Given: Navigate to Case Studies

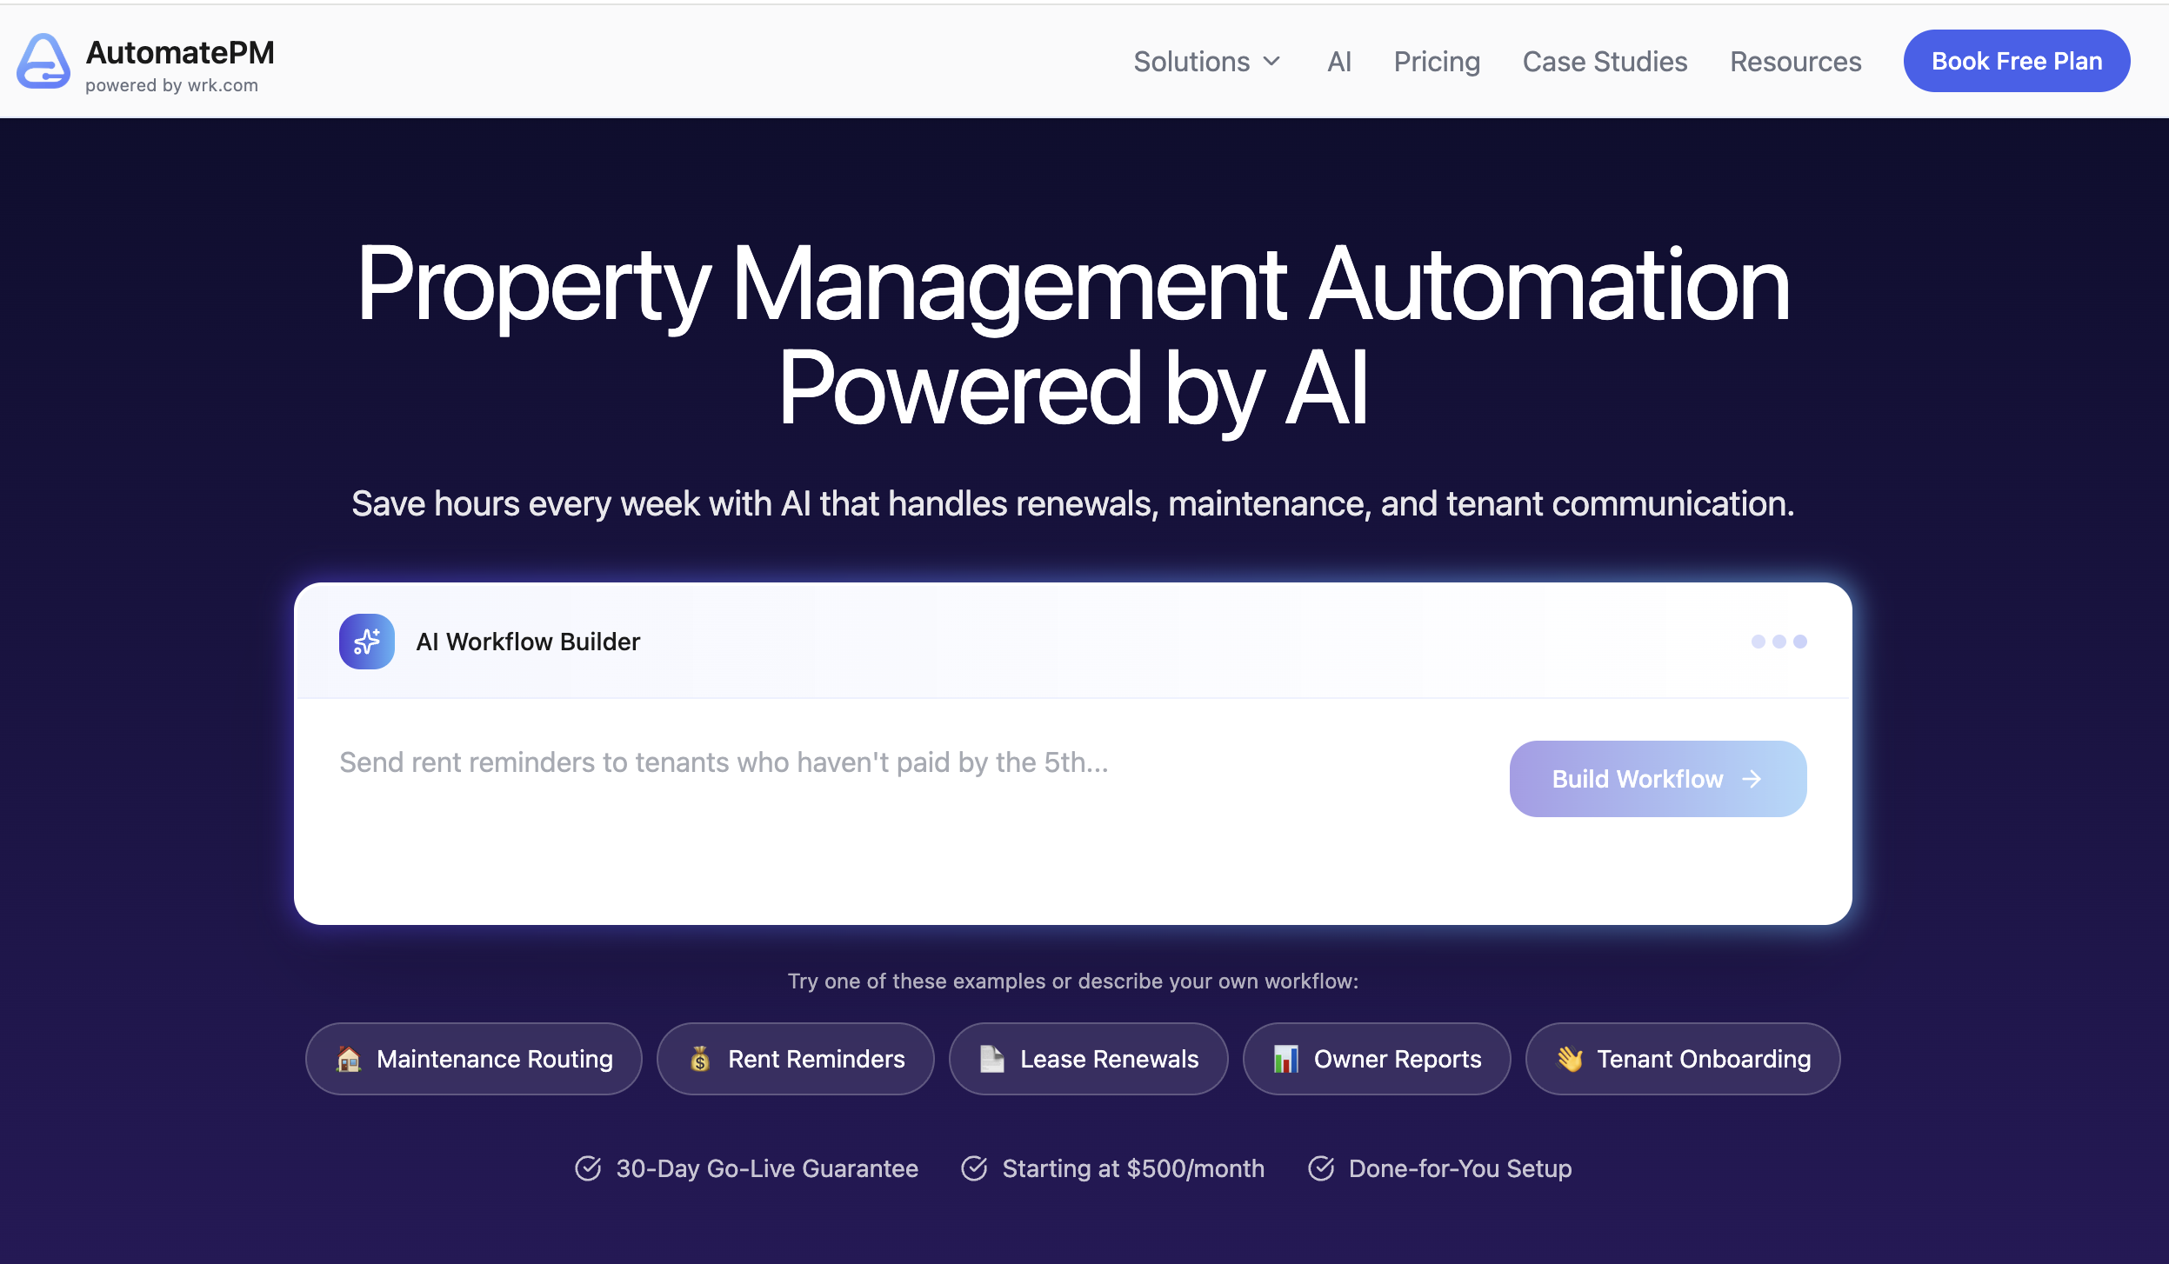Looking at the screenshot, I should 1605,61.
